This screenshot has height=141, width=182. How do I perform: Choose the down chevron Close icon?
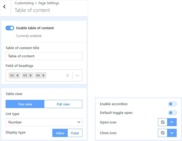(x=172, y=133)
